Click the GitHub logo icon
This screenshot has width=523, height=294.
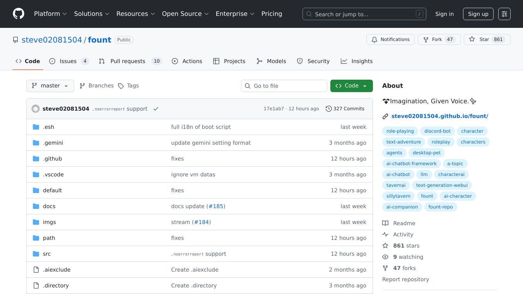[19, 14]
